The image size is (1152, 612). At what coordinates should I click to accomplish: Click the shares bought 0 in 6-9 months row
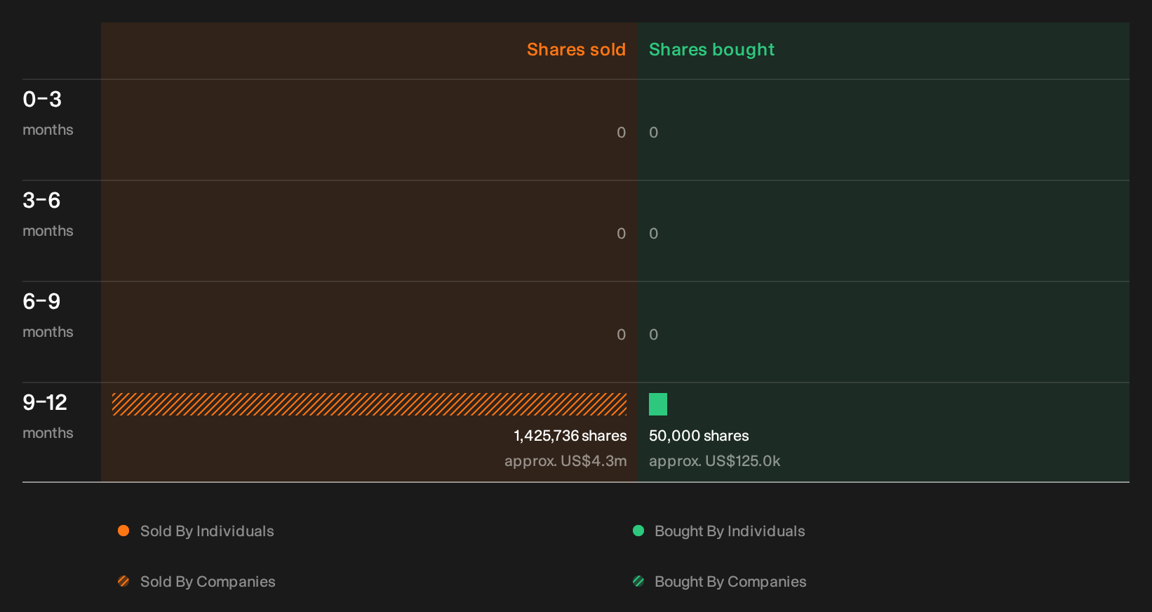tap(653, 335)
